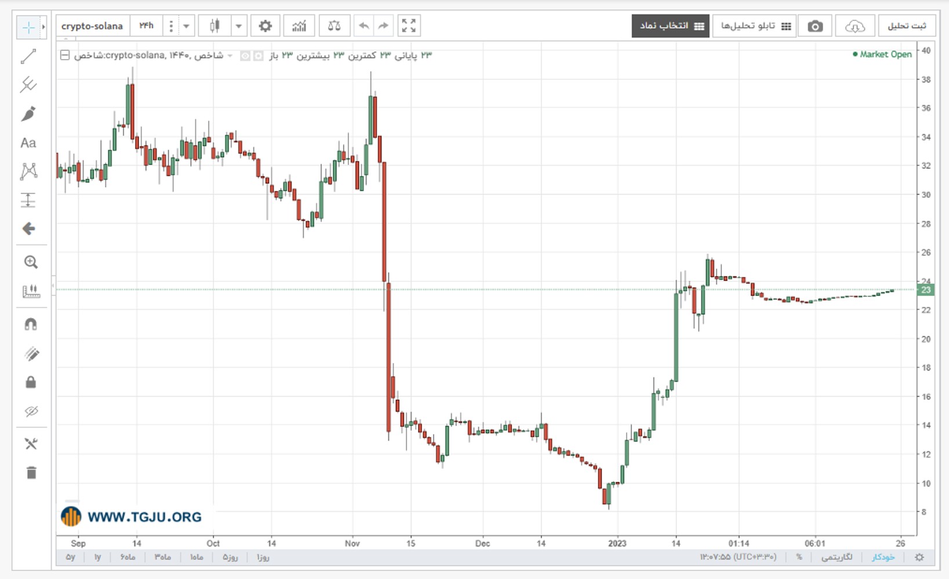Viewport: 949px width, 579px height.
Task: Undo the last chart action
Action: 364,26
